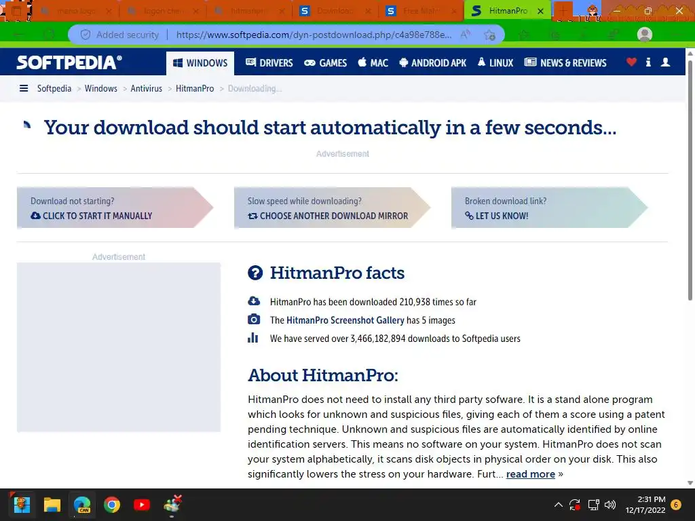Screen dimensions: 695x521
Task: Close the mario logo tab
Action: 109,11
